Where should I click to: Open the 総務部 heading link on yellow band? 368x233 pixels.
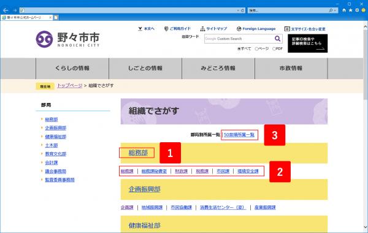[138, 153]
